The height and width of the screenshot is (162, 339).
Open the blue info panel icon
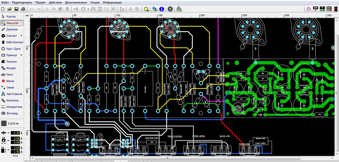pyautogui.click(x=162, y=9)
